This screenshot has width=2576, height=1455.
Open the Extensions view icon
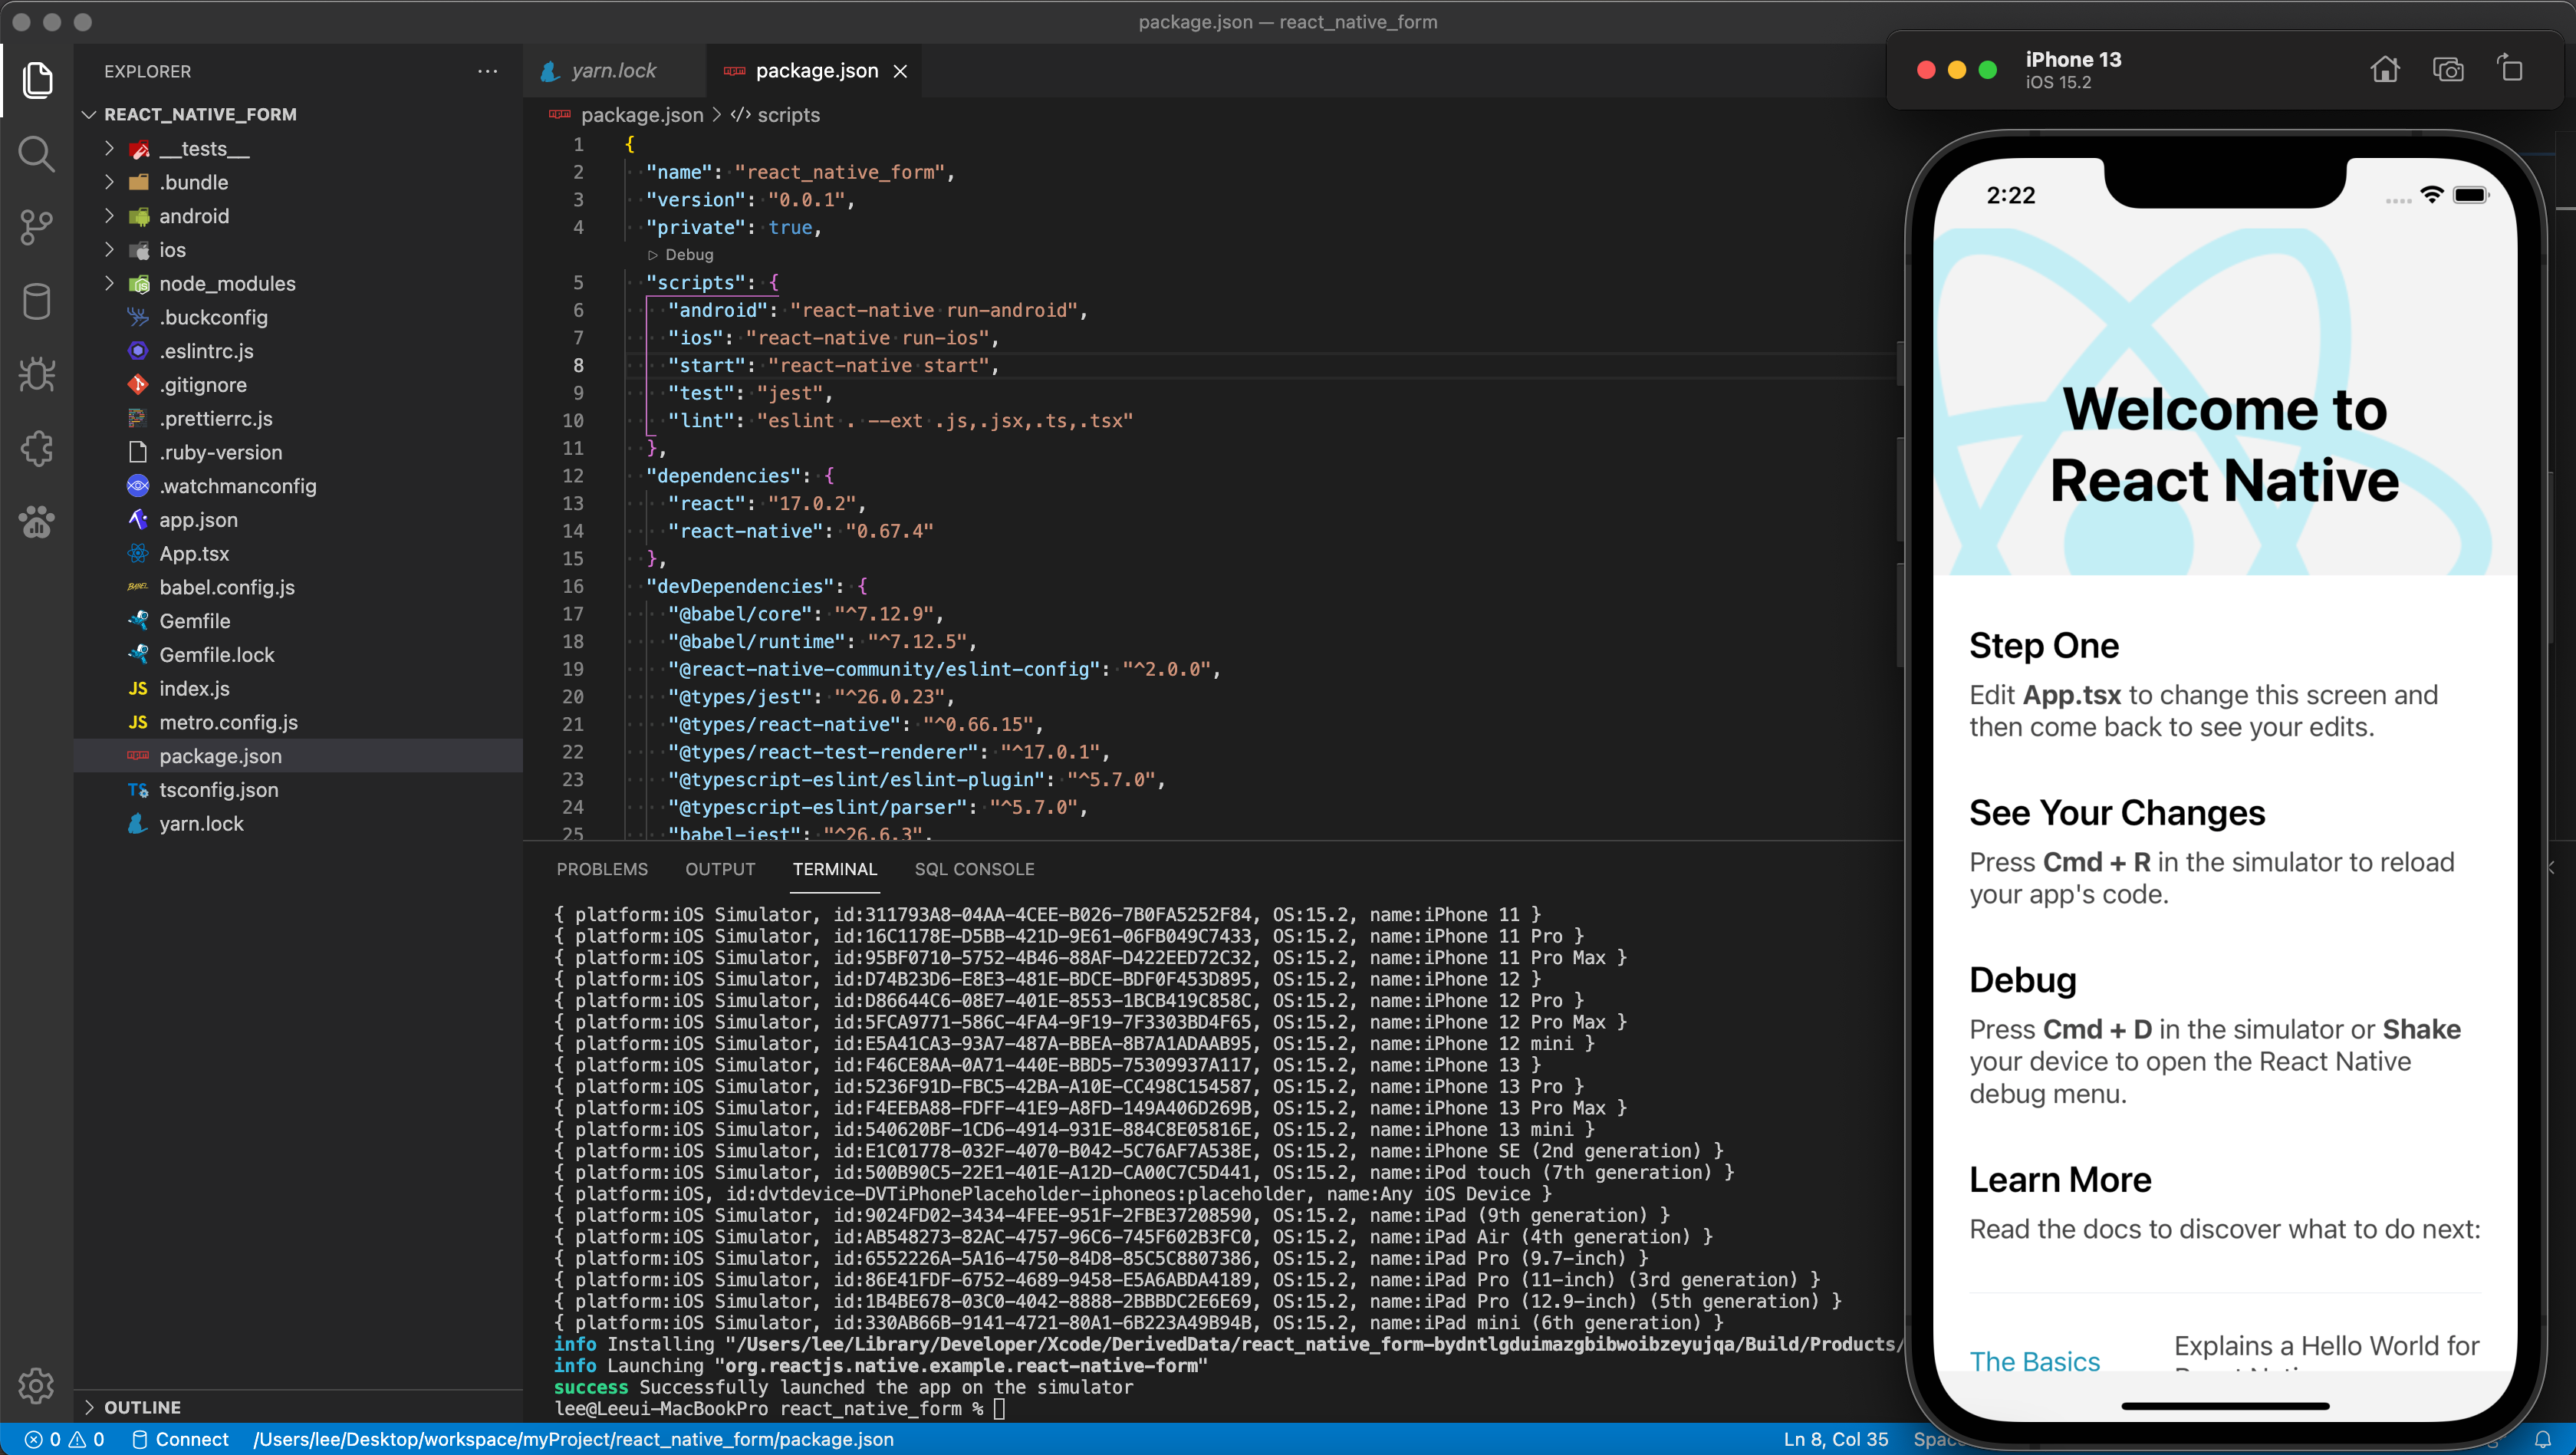(36, 448)
